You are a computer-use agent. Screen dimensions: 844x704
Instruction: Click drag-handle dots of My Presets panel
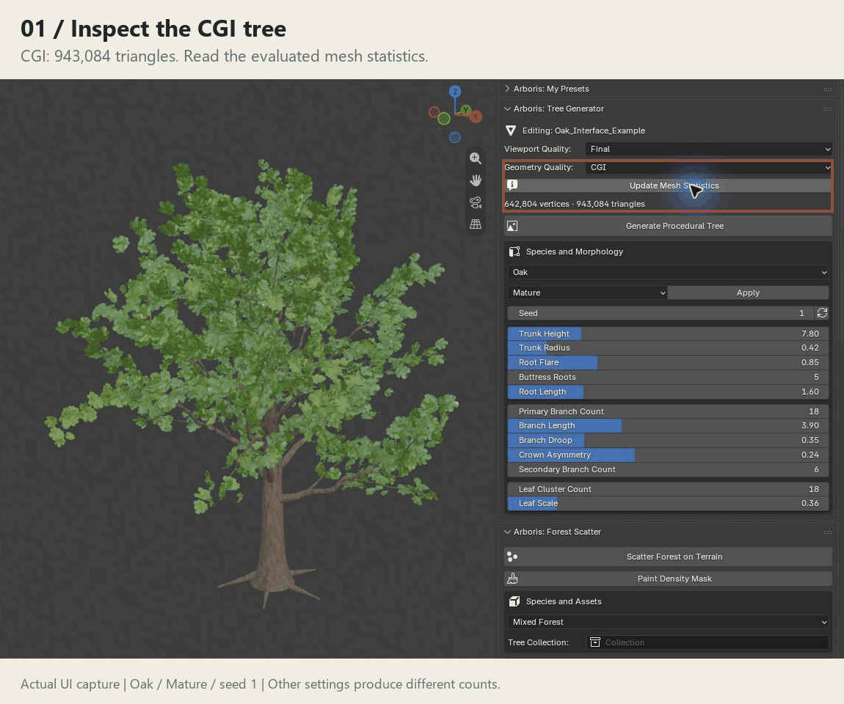(x=827, y=89)
